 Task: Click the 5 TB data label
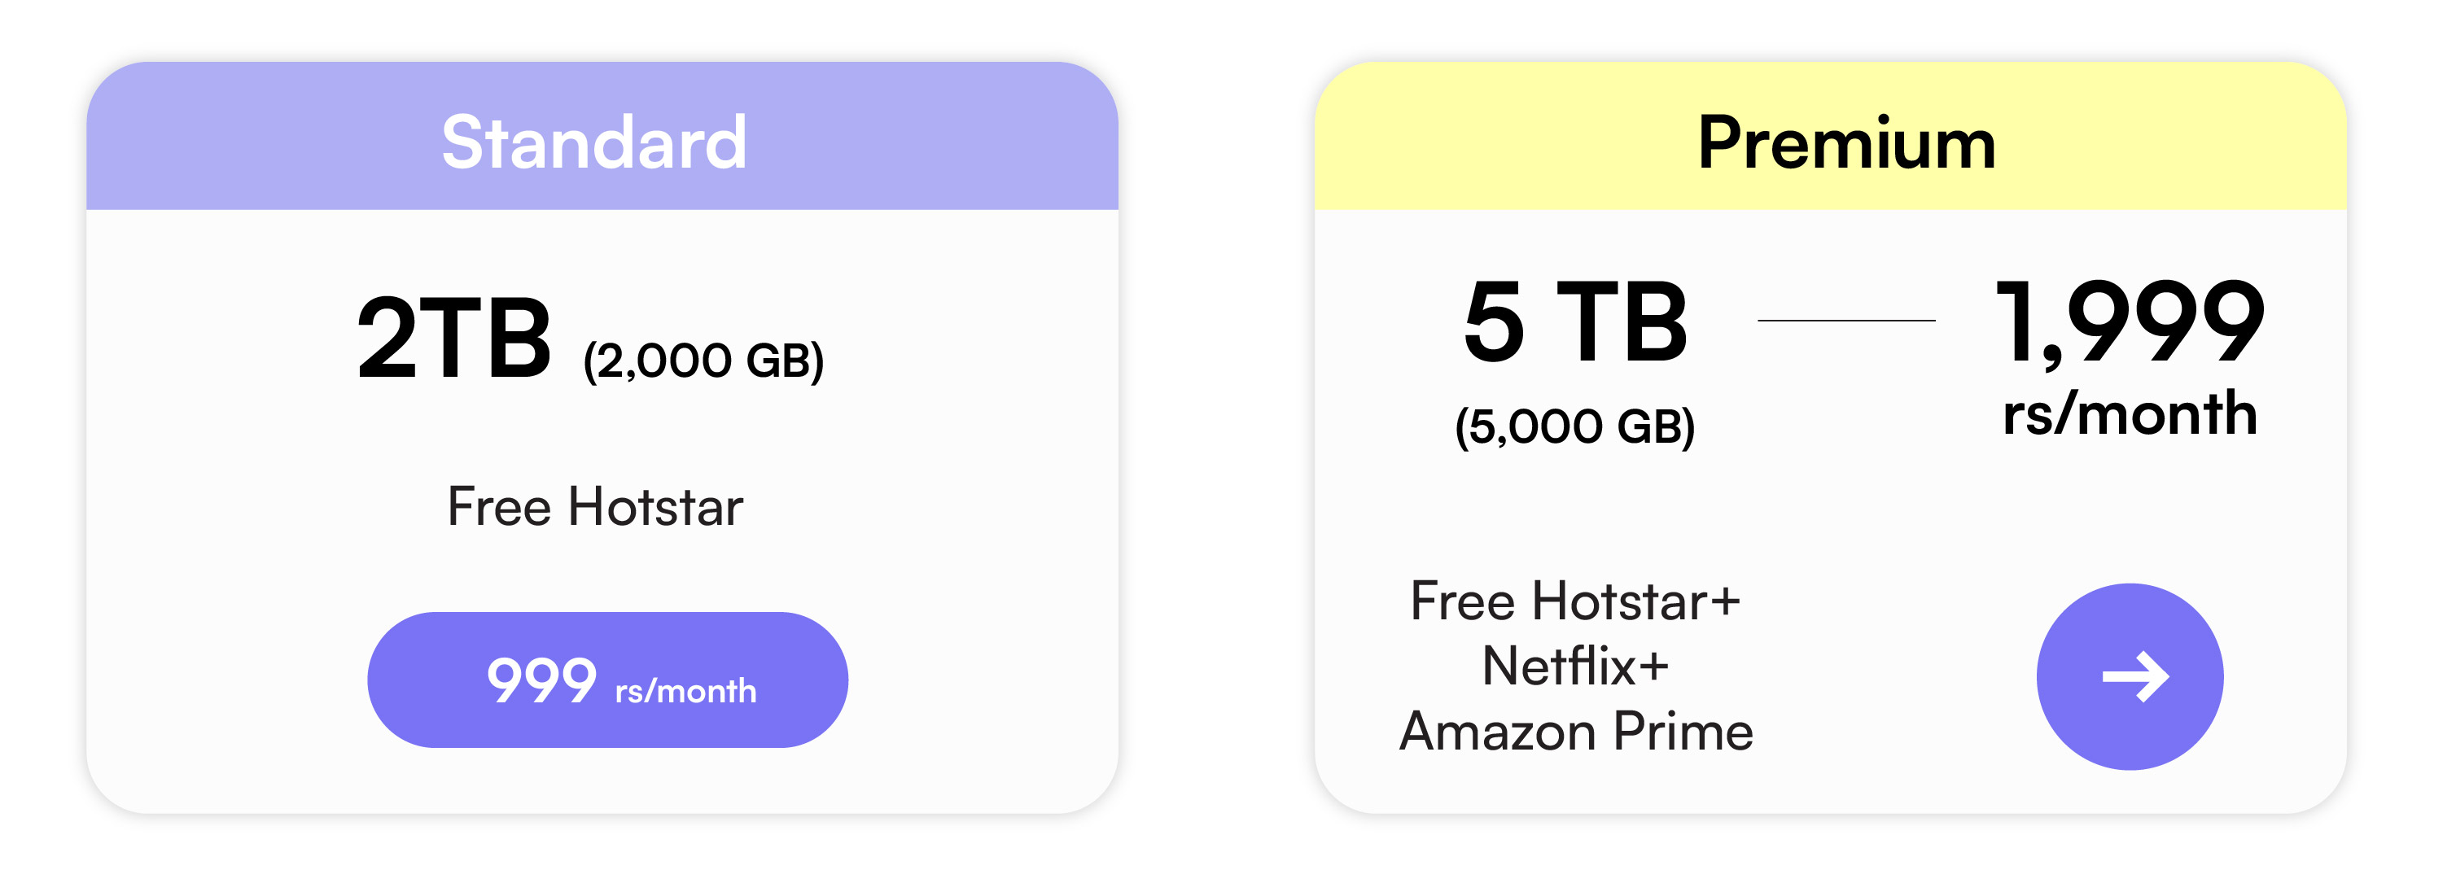(1575, 321)
